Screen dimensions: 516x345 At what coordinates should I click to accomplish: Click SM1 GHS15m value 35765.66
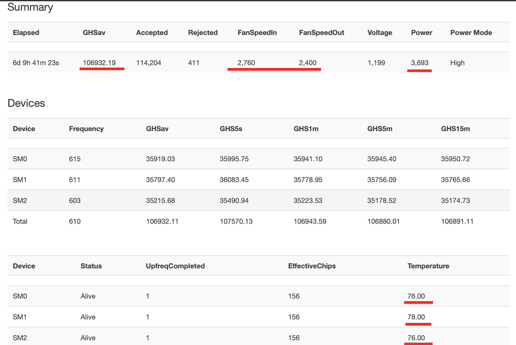click(x=455, y=180)
